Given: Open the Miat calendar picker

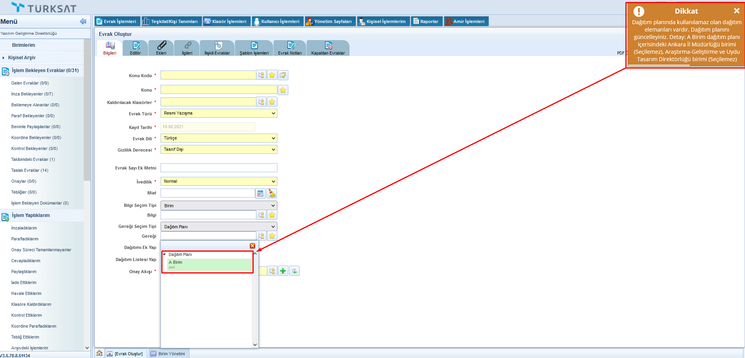Looking at the screenshot, I should (x=260, y=193).
